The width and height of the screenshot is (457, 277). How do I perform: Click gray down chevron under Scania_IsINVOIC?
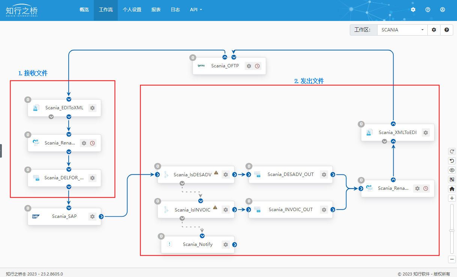pos(182,218)
